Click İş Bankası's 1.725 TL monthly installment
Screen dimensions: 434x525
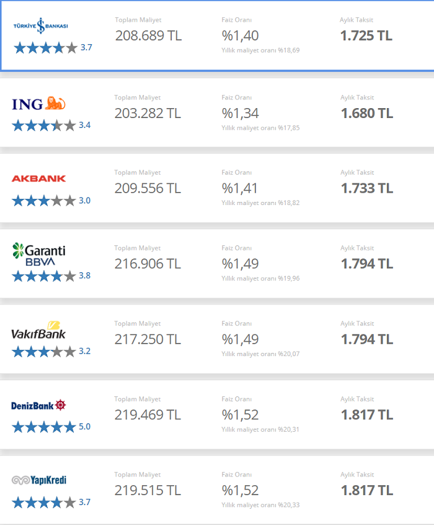(366, 36)
